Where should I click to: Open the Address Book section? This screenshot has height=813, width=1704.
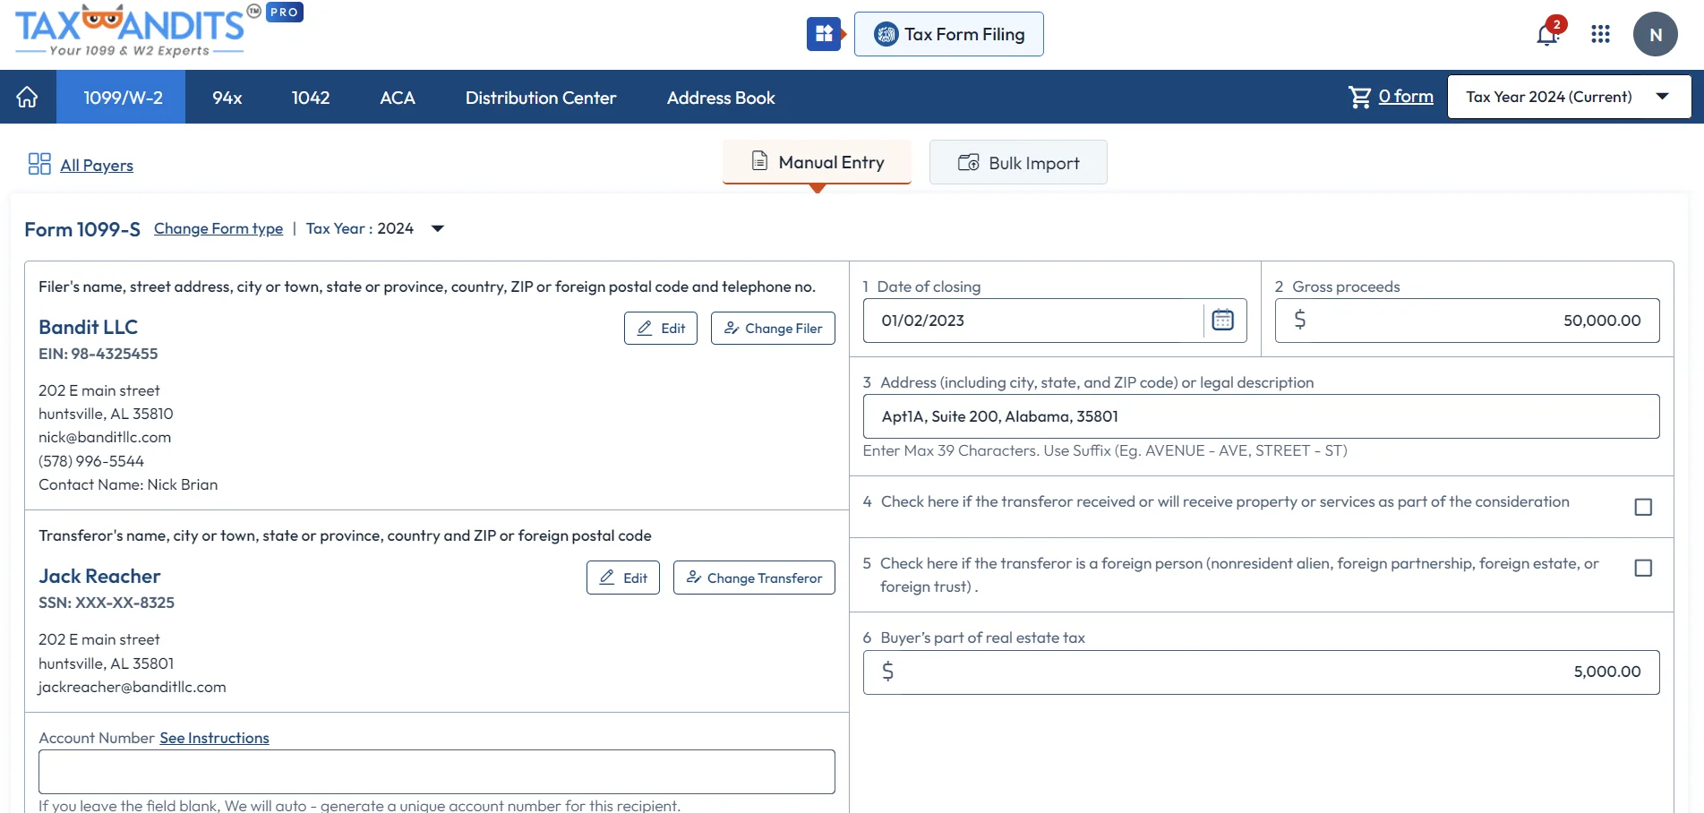[720, 97]
